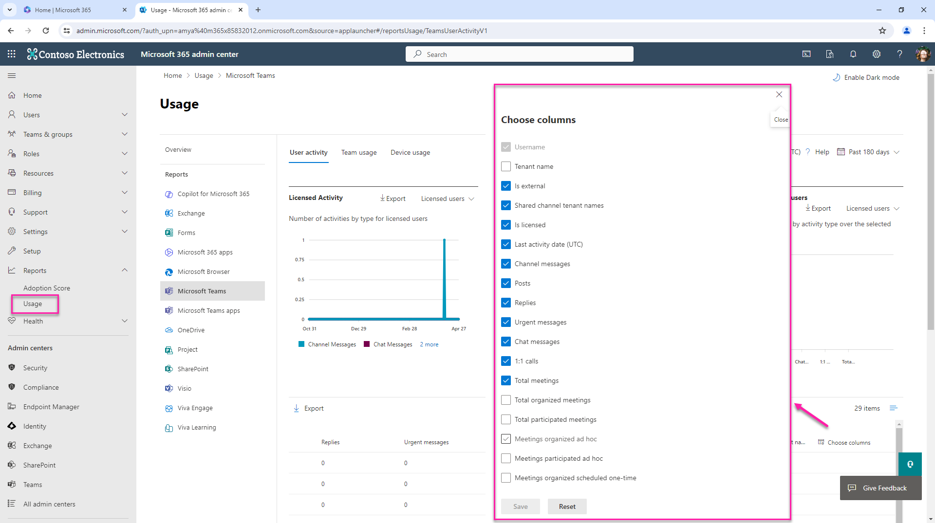Click the Microsoft 365 apps report icon

[x=169, y=252]
